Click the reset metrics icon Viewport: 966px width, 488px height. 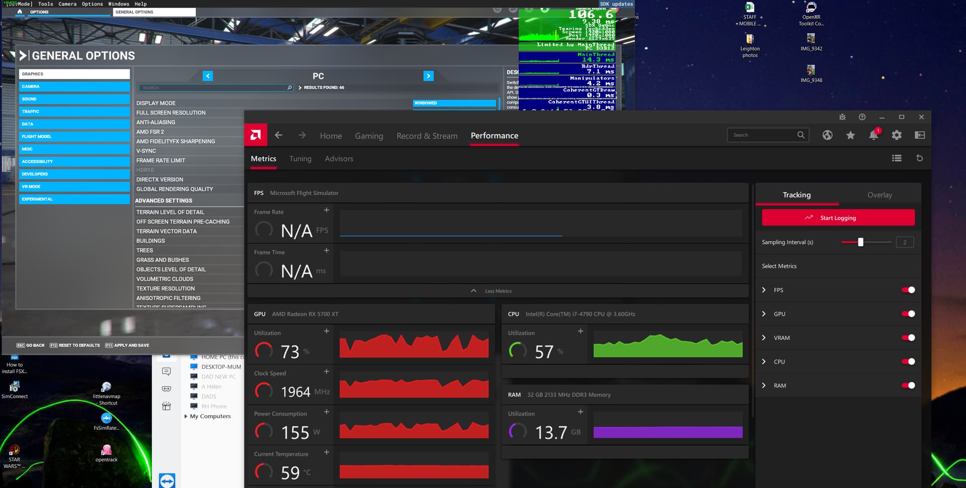point(919,158)
